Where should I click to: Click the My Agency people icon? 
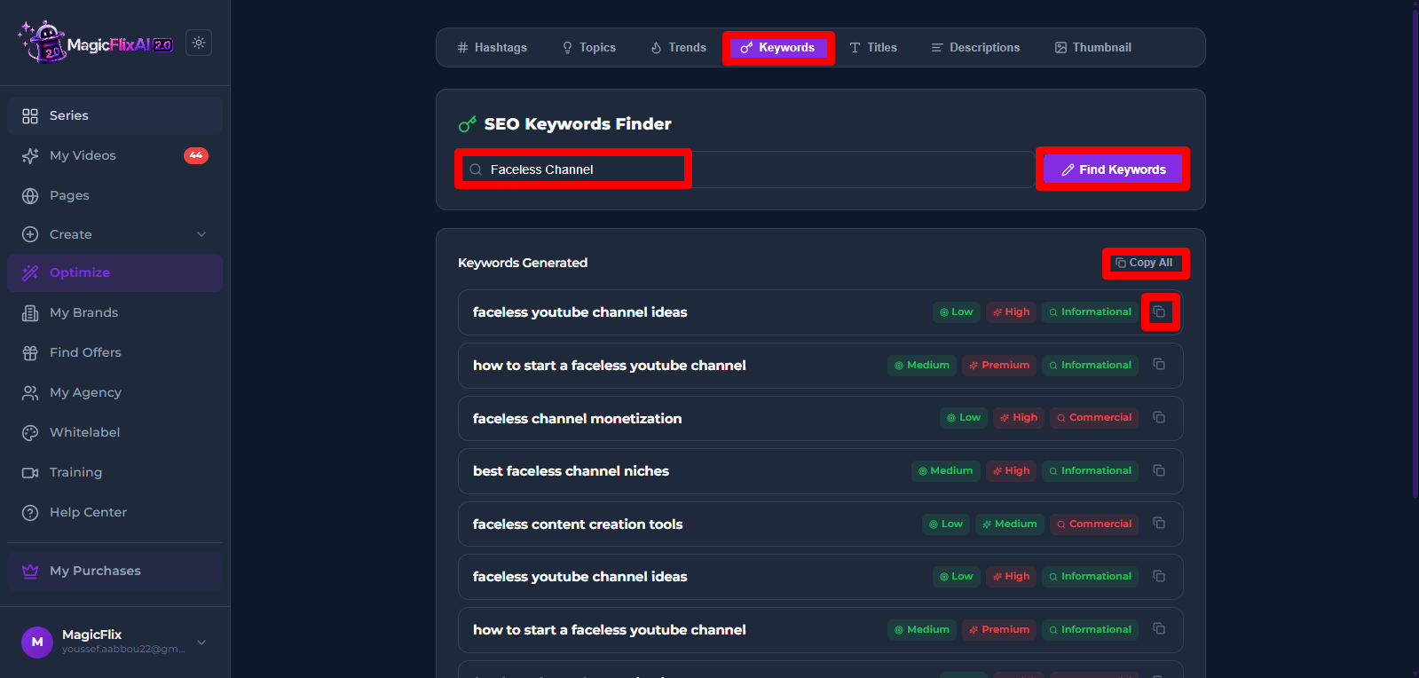(30, 392)
